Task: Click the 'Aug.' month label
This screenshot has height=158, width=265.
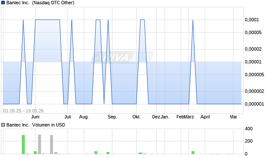Action: [x=84, y=117]
